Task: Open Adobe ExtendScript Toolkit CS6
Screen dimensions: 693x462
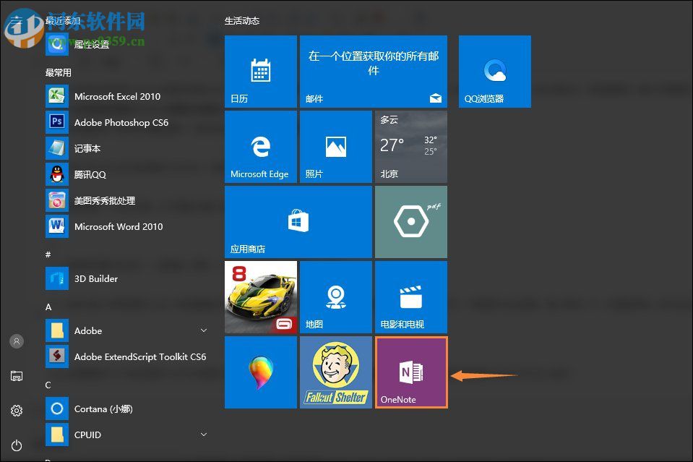Action: coord(128,356)
